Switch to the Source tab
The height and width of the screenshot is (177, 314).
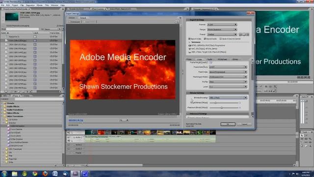pyautogui.click(x=72, y=18)
